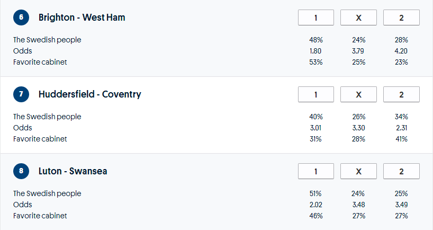The height and width of the screenshot is (230, 433).
Task: Select X for Brighton - West Ham
Action: point(358,18)
